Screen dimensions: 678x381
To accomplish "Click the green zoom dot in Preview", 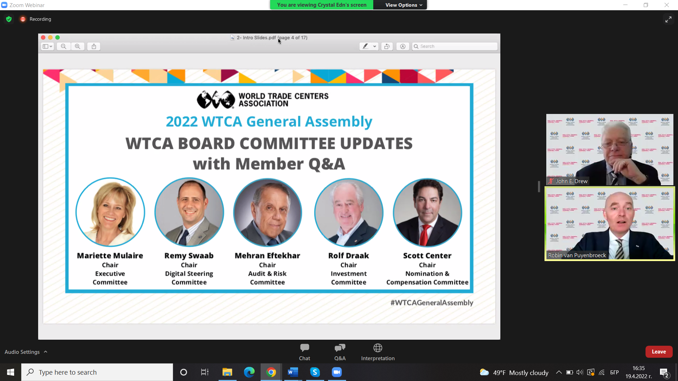I will coord(58,37).
